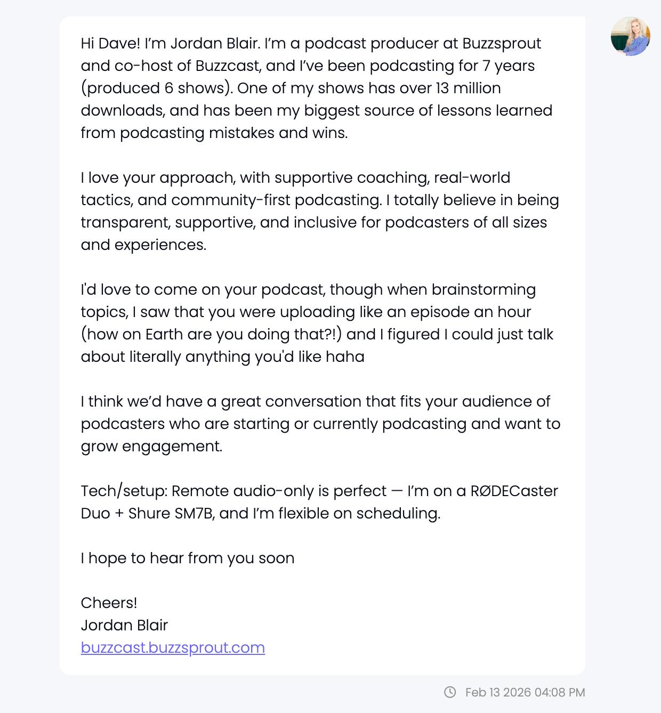Click the "RØDECaster" word in the message
The height and width of the screenshot is (713, 661).
click(x=514, y=491)
